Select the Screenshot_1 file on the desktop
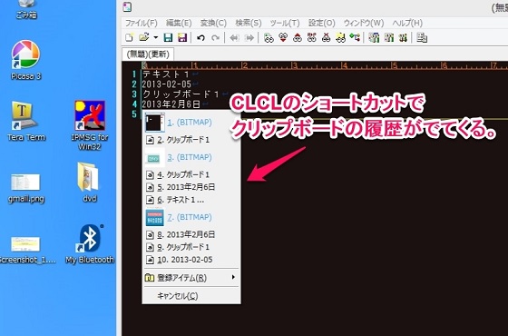 pyautogui.click(x=26, y=250)
